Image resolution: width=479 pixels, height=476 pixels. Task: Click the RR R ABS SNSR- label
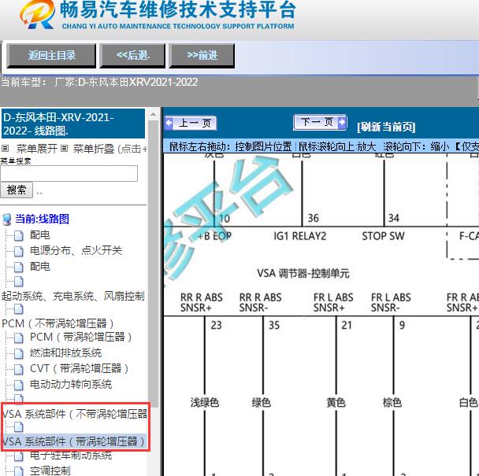coord(260,302)
